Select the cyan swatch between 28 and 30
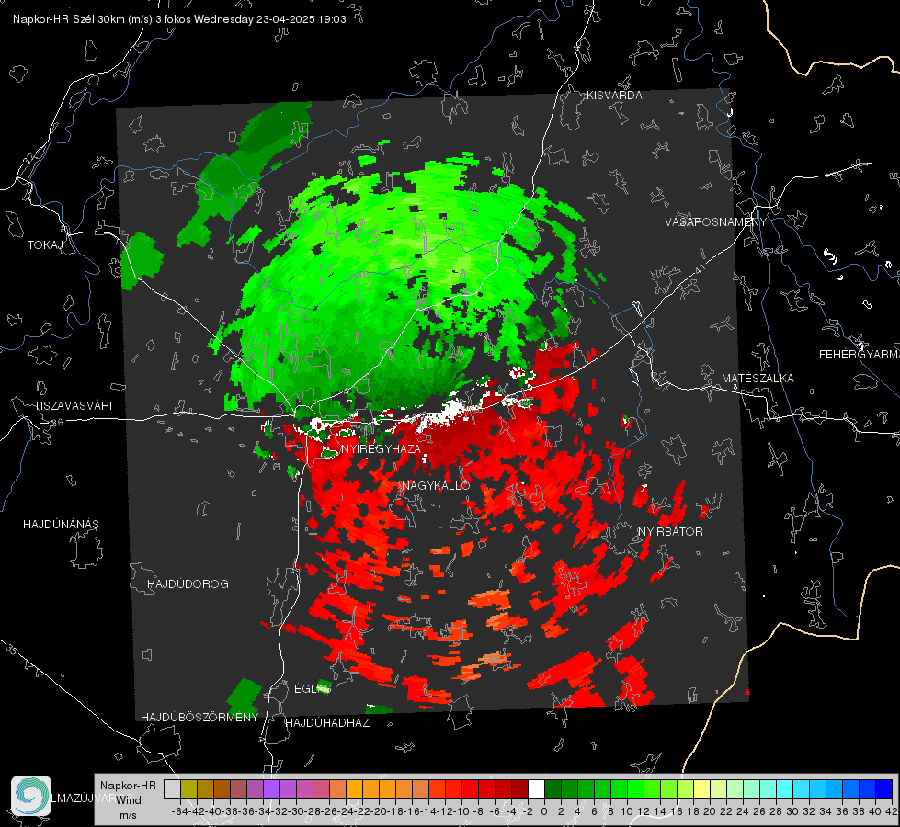The width and height of the screenshot is (900, 827). point(784,788)
